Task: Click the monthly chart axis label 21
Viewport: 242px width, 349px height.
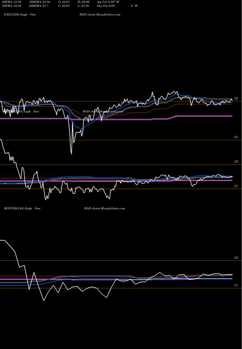Action: [x=236, y=286]
